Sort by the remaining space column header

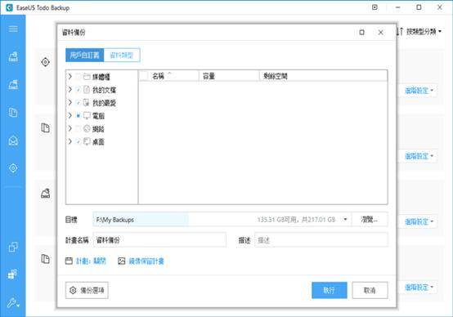pos(323,76)
